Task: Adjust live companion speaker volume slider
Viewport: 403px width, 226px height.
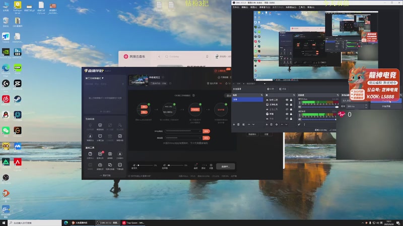Action: (x=176, y=165)
